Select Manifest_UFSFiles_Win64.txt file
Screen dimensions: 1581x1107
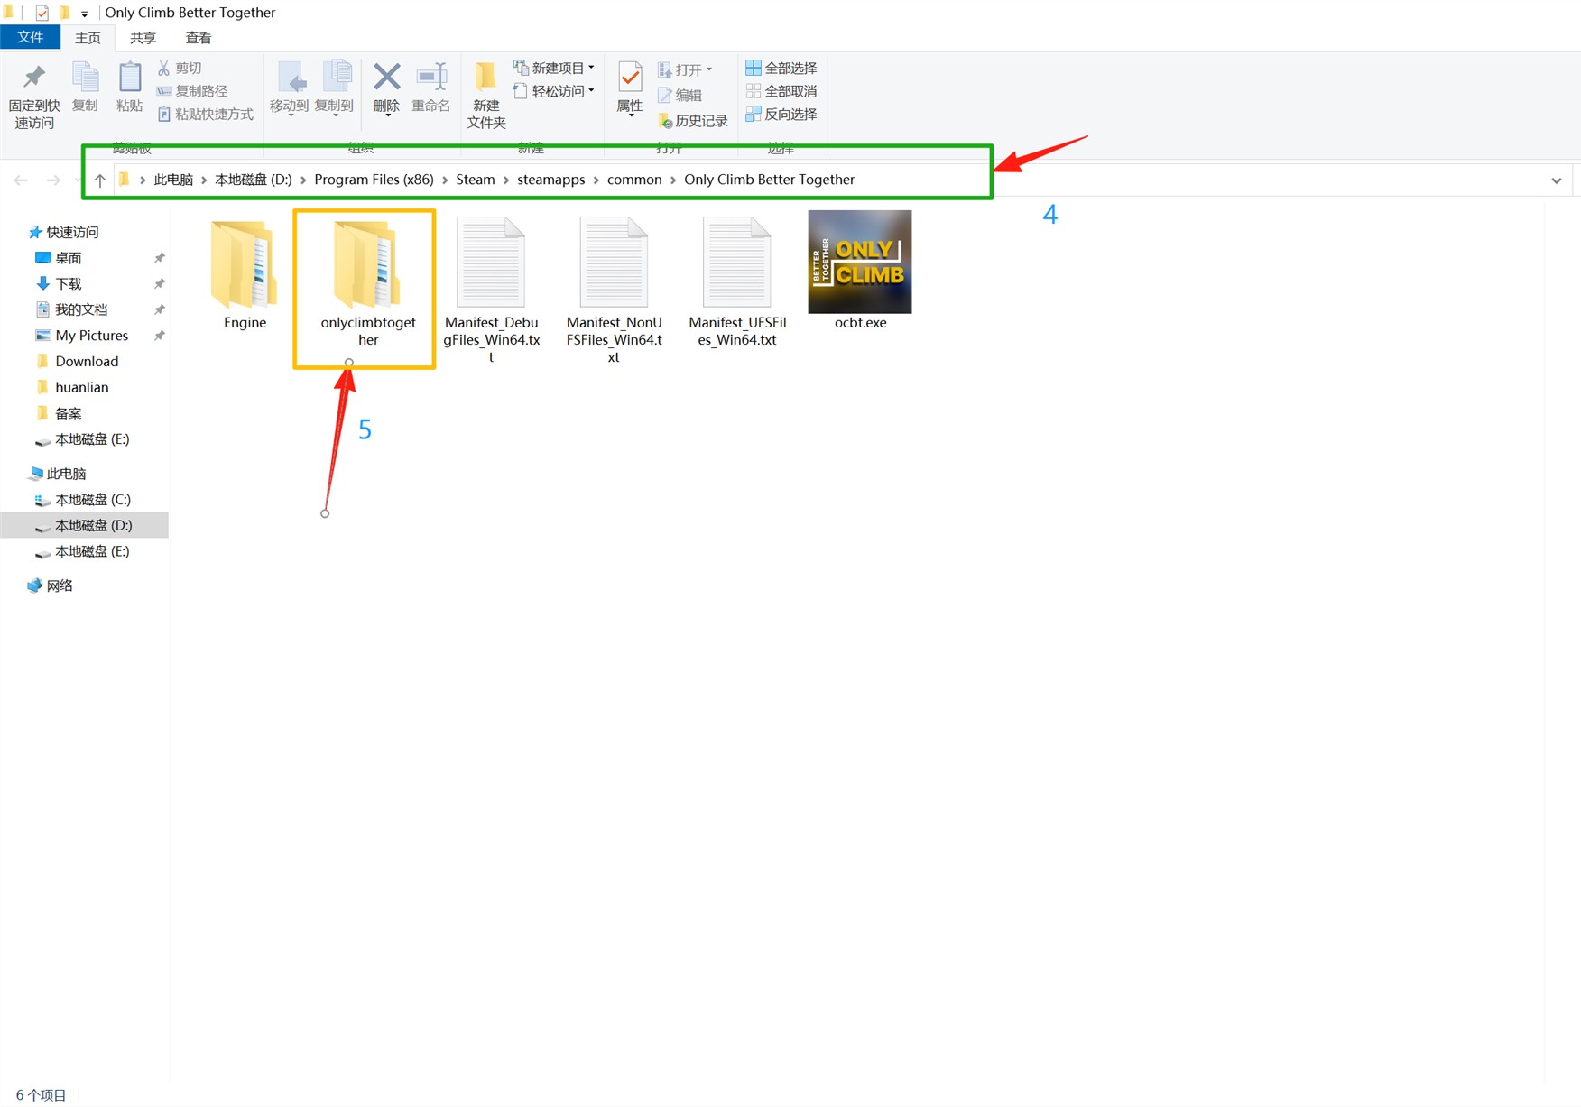[x=737, y=281]
